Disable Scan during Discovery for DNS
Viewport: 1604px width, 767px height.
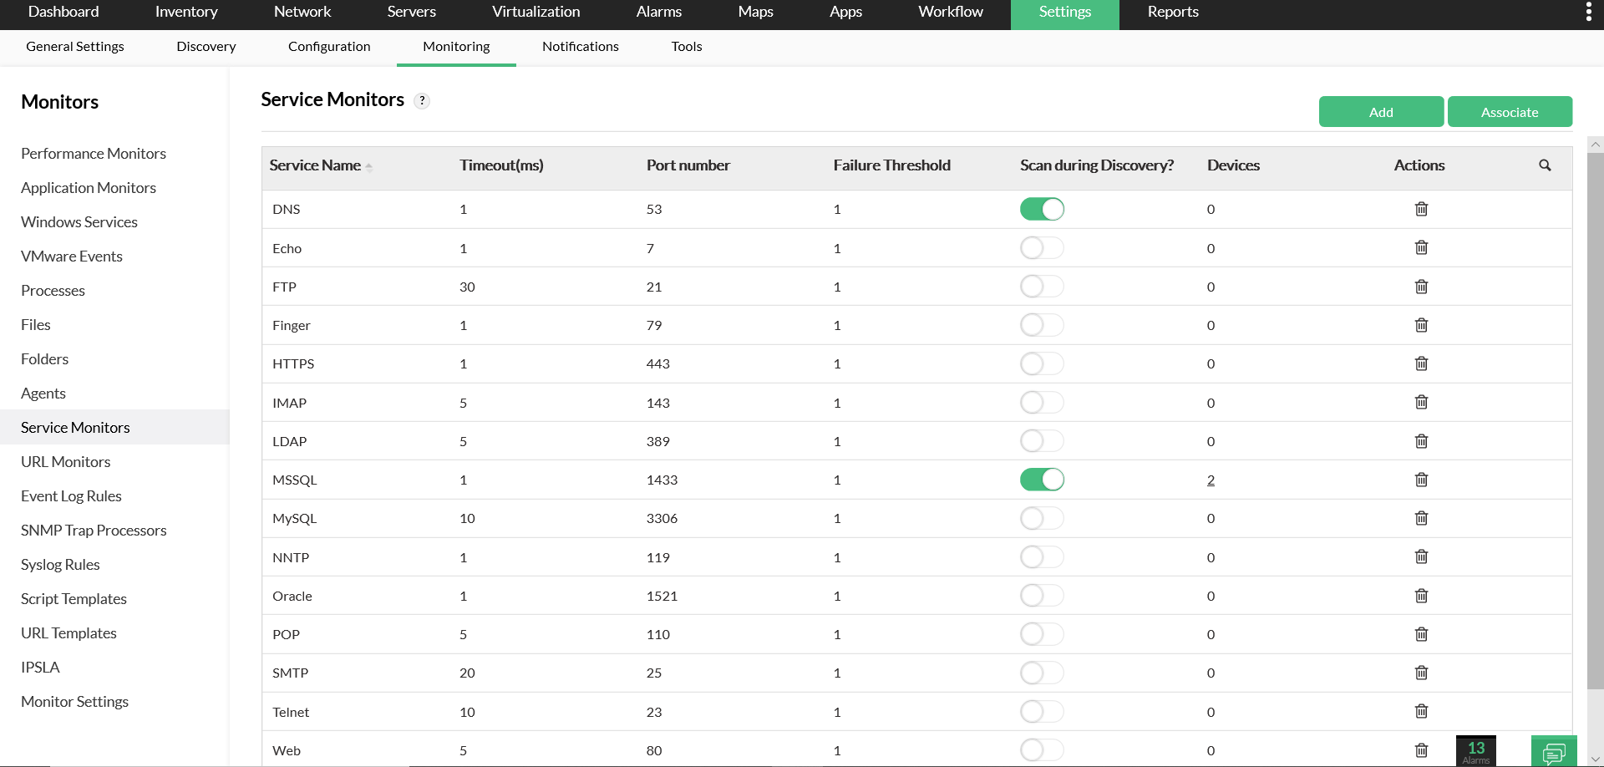(1041, 209)
